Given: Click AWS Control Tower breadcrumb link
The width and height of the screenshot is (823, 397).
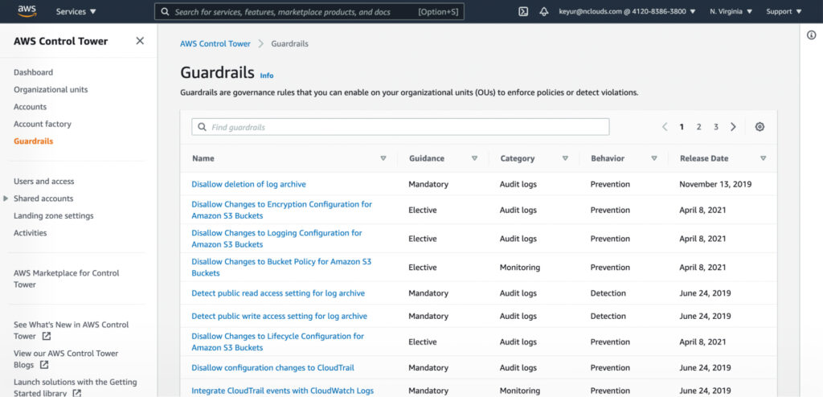Looking at the screenshot, I should click(215, 44).
